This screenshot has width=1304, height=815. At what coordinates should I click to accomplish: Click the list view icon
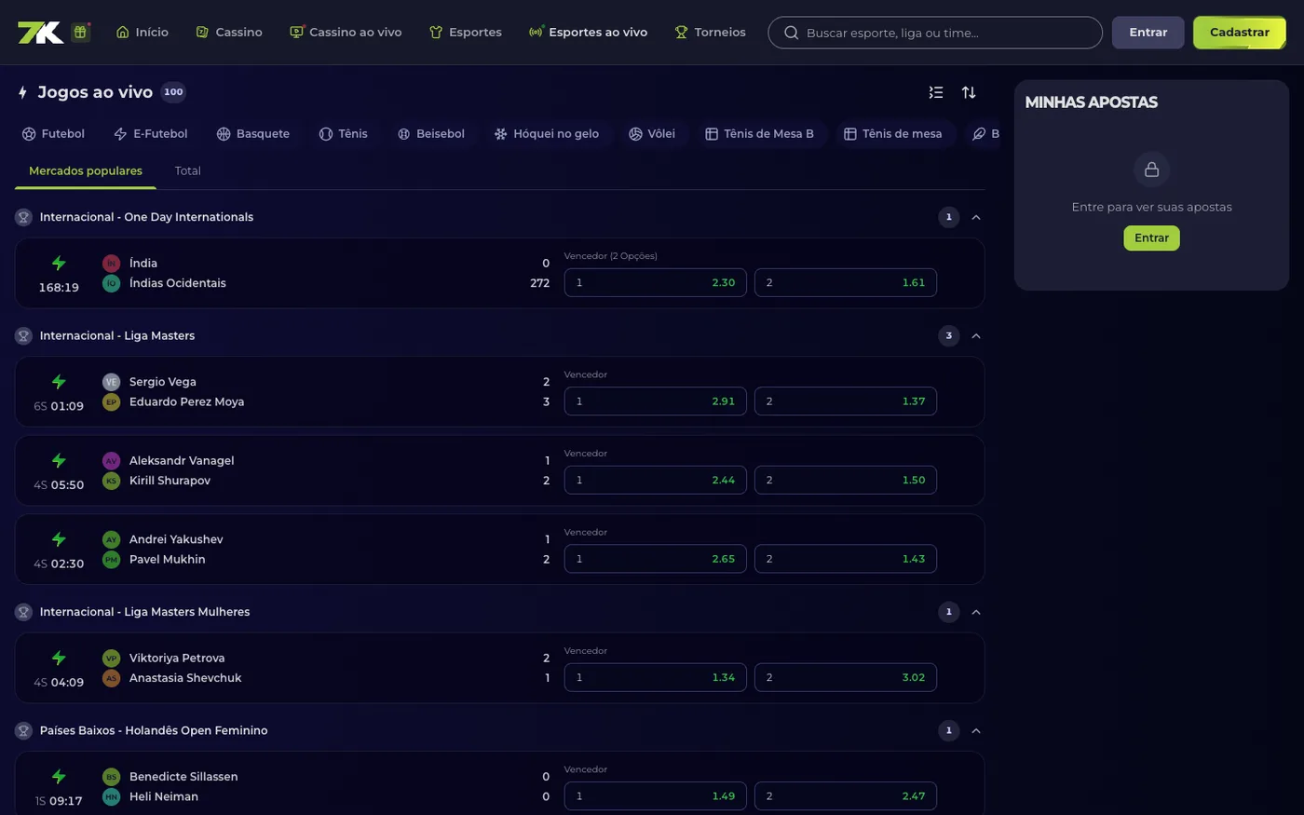tap(936, 92)
